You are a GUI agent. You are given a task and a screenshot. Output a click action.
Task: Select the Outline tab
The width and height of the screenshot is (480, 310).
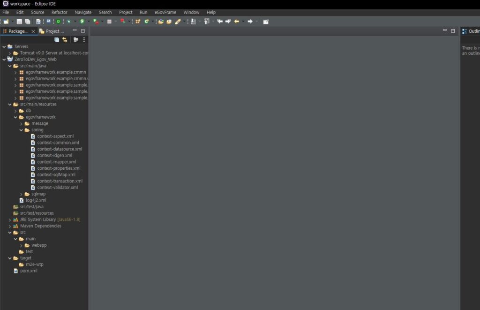coord(471,31)
